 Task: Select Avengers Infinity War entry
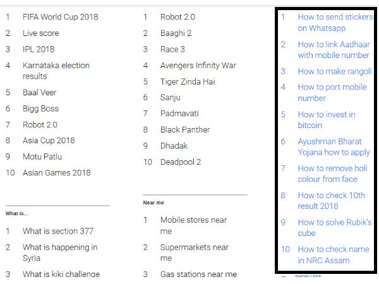pyautogui.click(x=198, y=65)
